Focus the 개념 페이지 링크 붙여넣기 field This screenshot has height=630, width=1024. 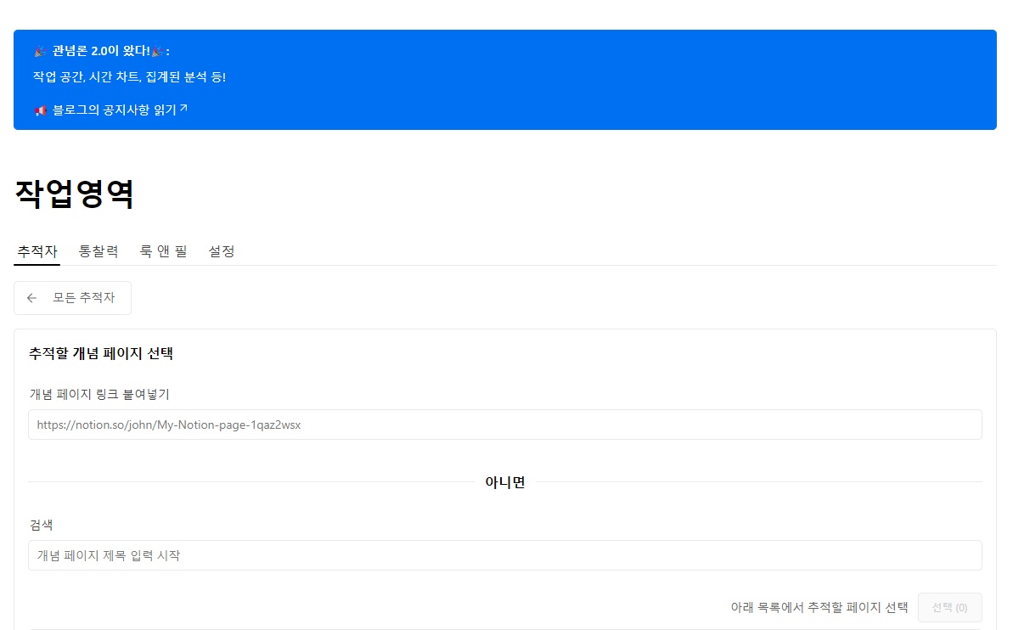pos(505,425)
